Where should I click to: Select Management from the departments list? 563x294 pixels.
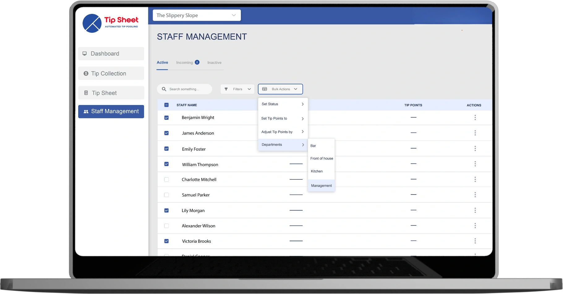coord(321,185)
